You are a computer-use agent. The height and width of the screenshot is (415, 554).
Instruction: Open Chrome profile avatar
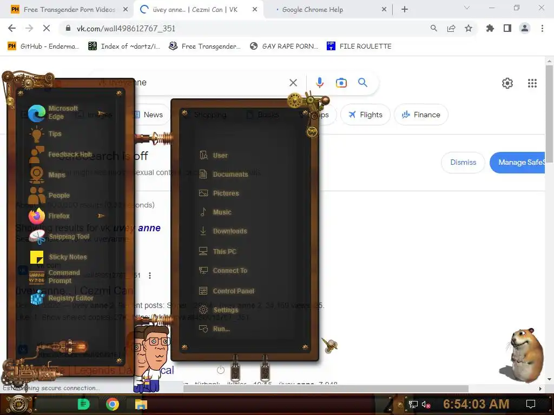(525, 28)
